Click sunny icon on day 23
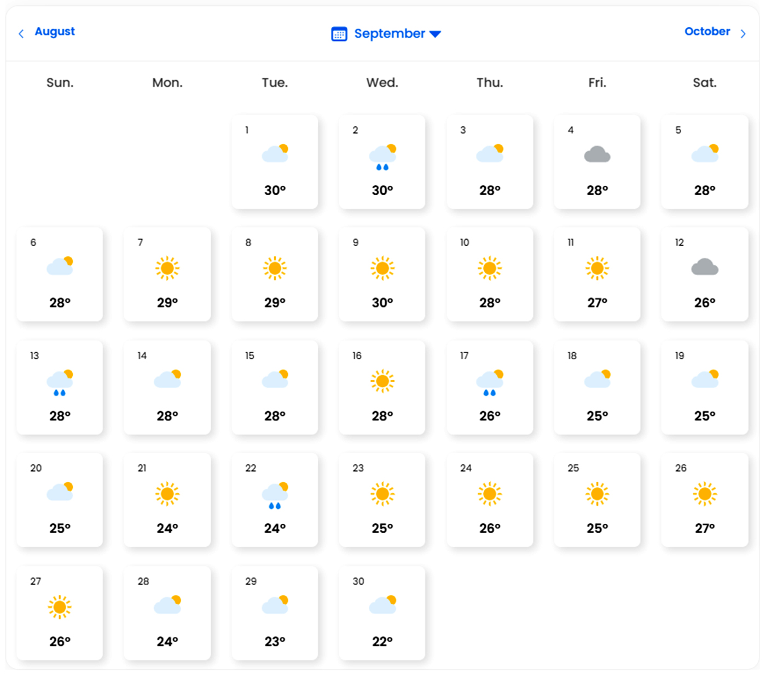 pyautogui.click(x=382, y=494)
